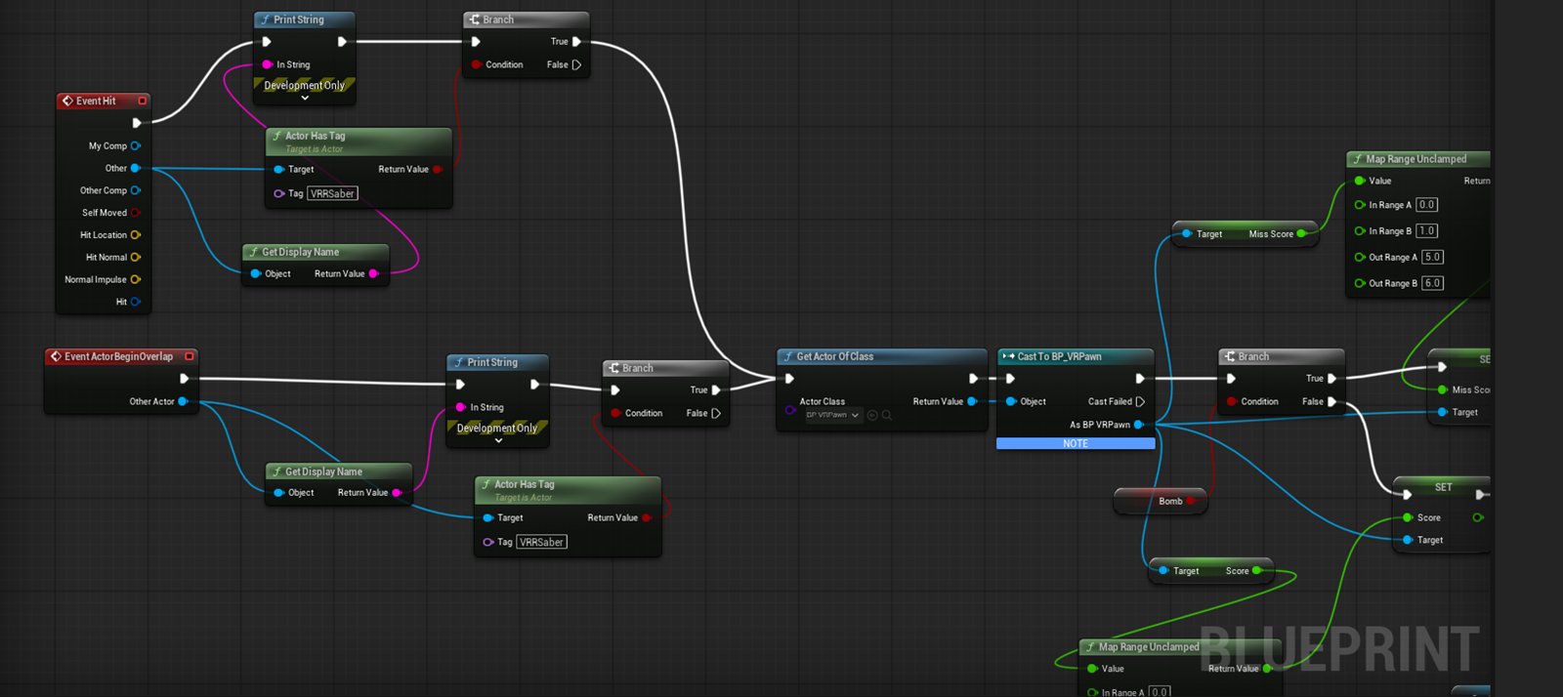The width and height of the screenshot is (1563, 697).
Task: Click the False pin on the Branch after Cast To BP_VRPawn
Action: 1331,401
